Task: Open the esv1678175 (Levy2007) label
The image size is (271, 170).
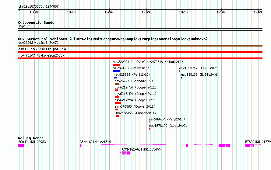Action: coord(168,126)
